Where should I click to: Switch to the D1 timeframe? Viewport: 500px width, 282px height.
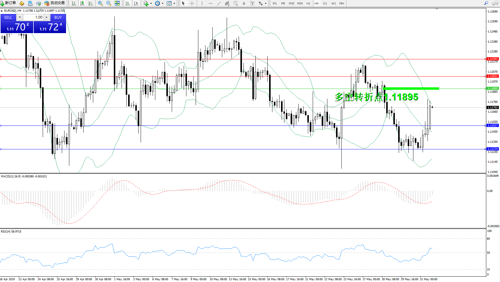325,4
